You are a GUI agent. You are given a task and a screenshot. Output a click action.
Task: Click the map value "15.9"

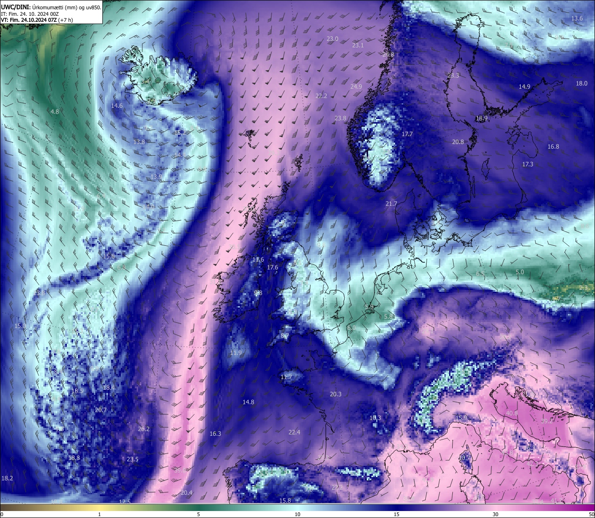click(461, 418)
